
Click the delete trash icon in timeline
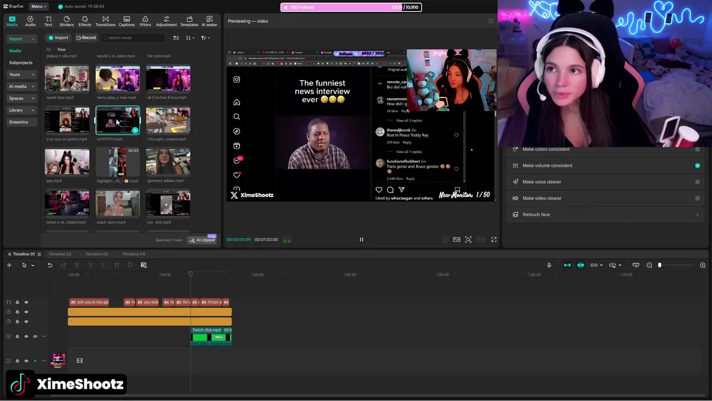(x=116, y=265)
